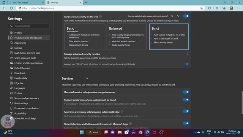Click System and performance icon
The height and width of the screenshot is (137, 243).
click(11, 98)
